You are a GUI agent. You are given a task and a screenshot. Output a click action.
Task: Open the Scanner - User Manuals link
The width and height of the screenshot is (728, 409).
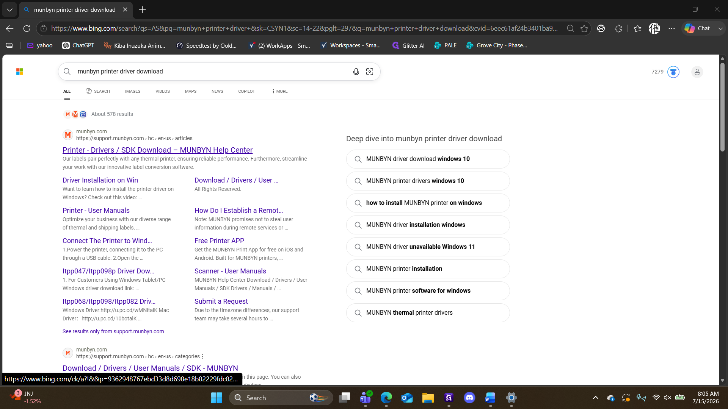point(230,271)
